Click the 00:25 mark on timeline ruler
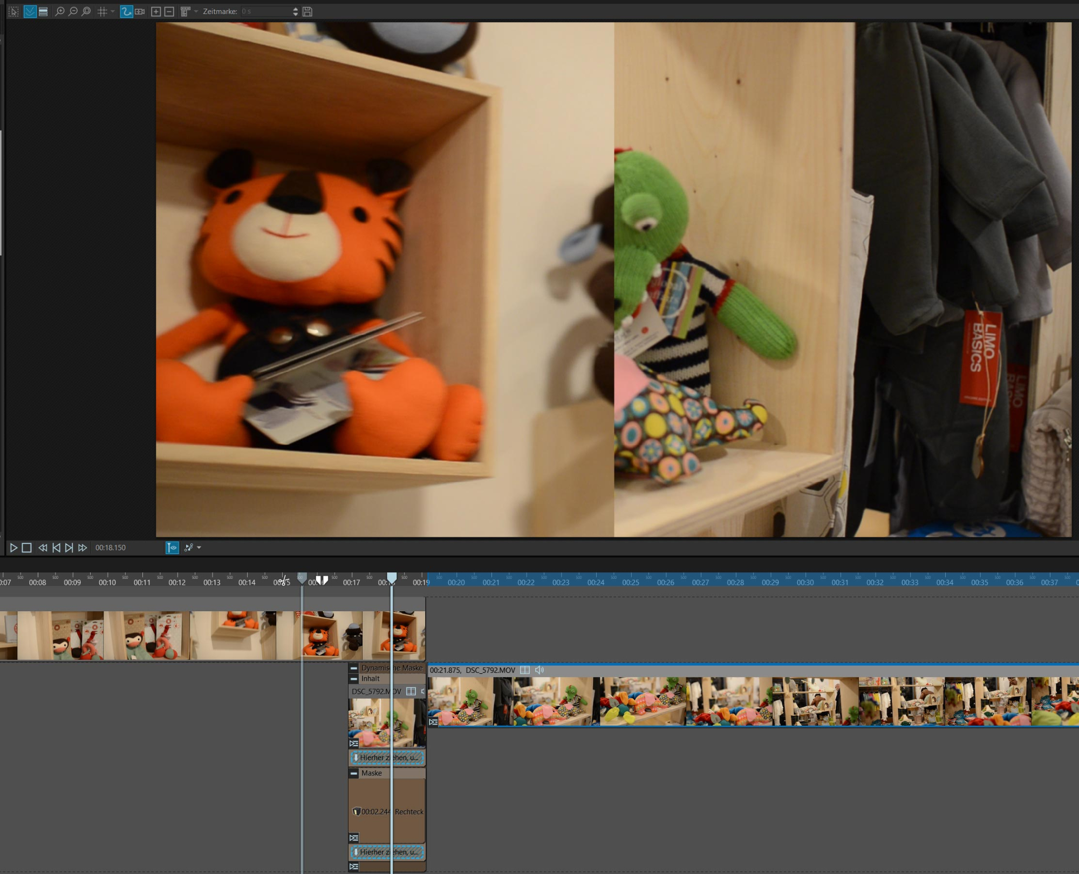This screenshot has width=1079, height=874. pyautogui.click(x=630, y=583)
